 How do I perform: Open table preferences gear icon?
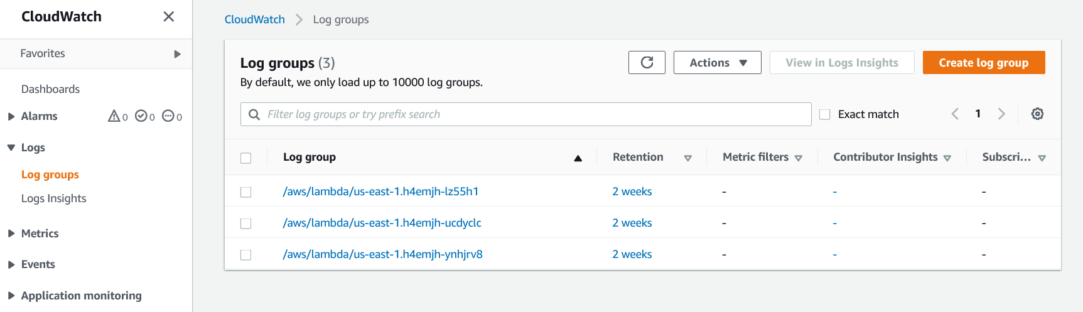(x=1037, y=114)
